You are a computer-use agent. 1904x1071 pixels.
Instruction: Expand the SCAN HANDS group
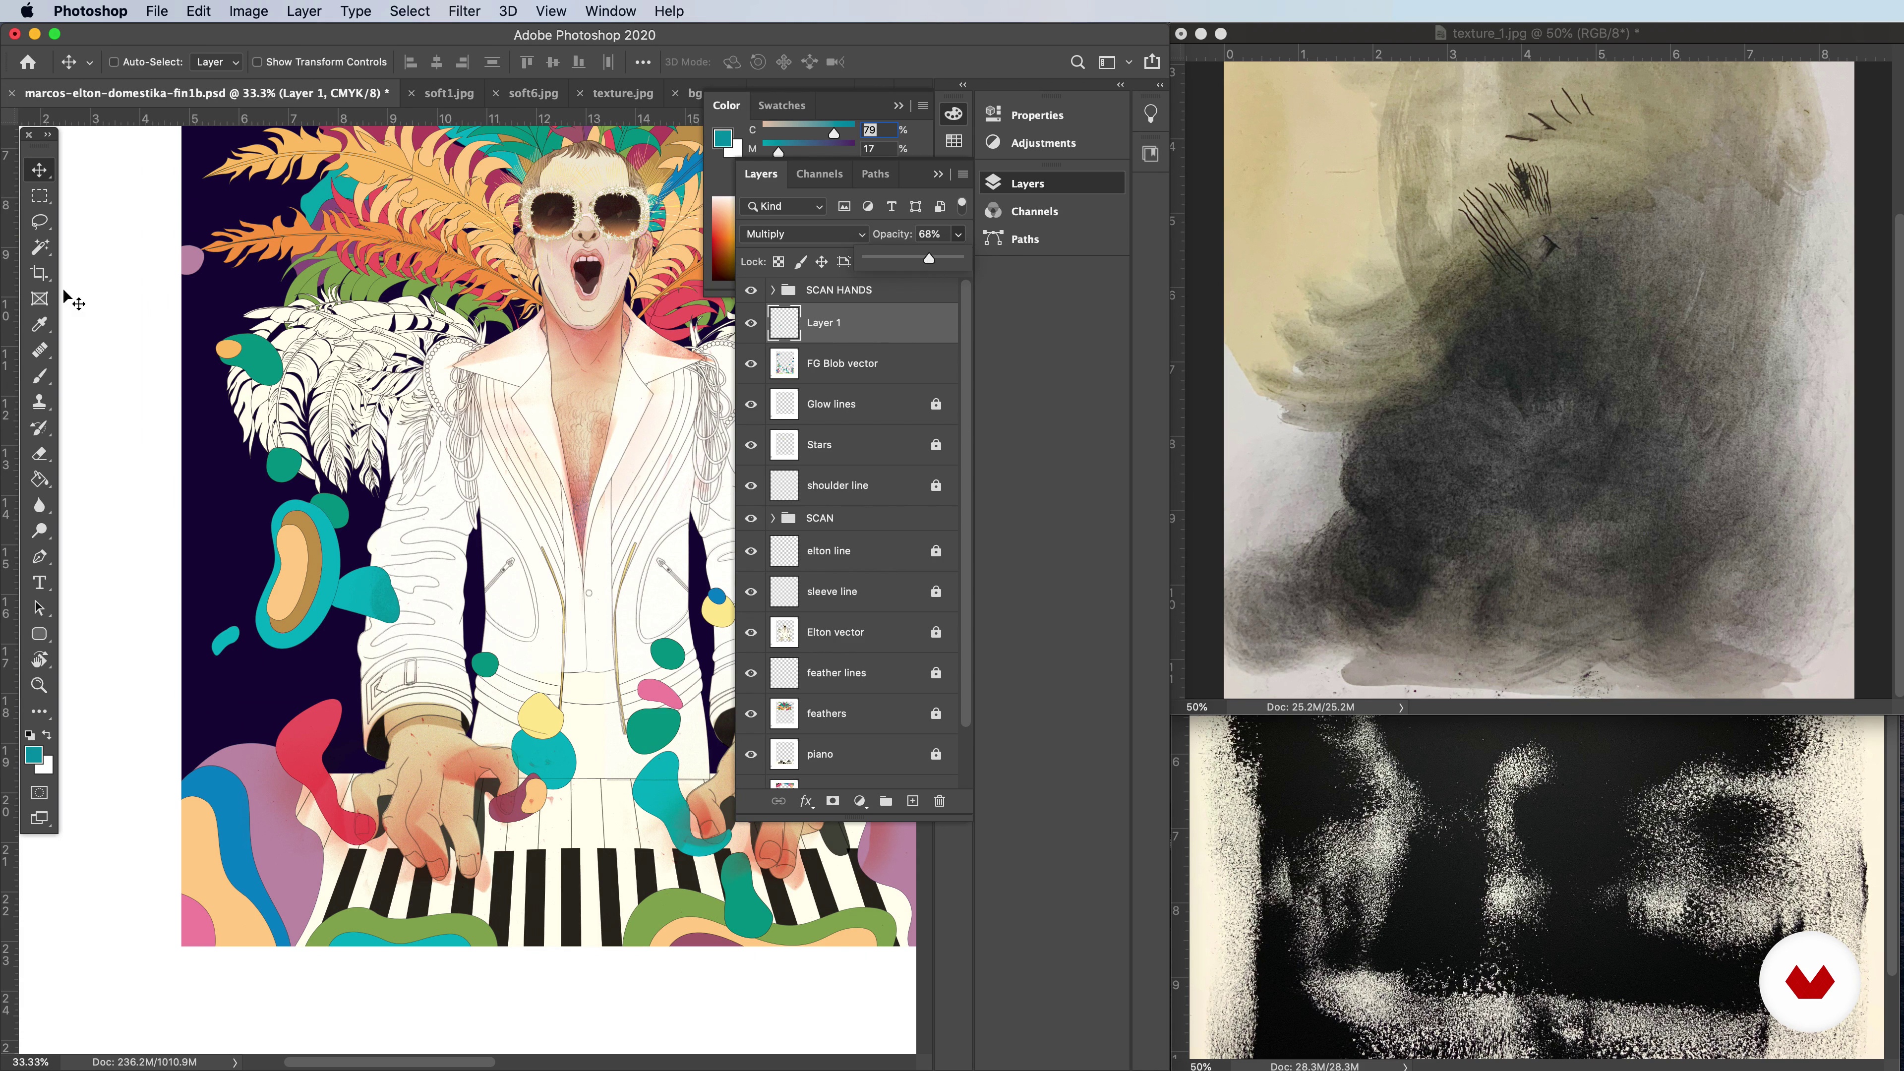(773, 290)
